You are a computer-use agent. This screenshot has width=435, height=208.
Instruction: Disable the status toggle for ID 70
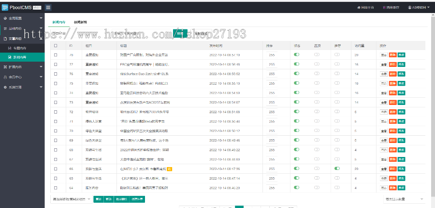[297, 130]
